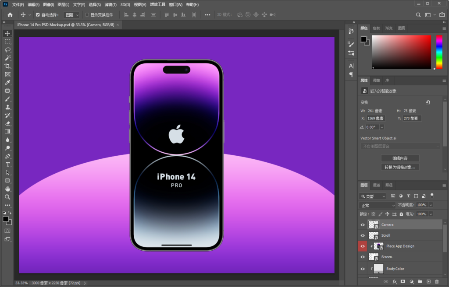Open the three-dot more options in the options bar
The height and width of the screenshot is (287, 449).
point(207,15)
